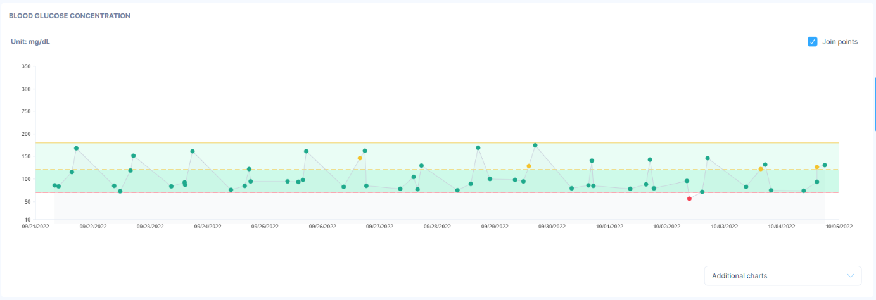Click the 100 value on the y-axis
Viewport: 876px width, 300px height.
[x=26, y=179]
